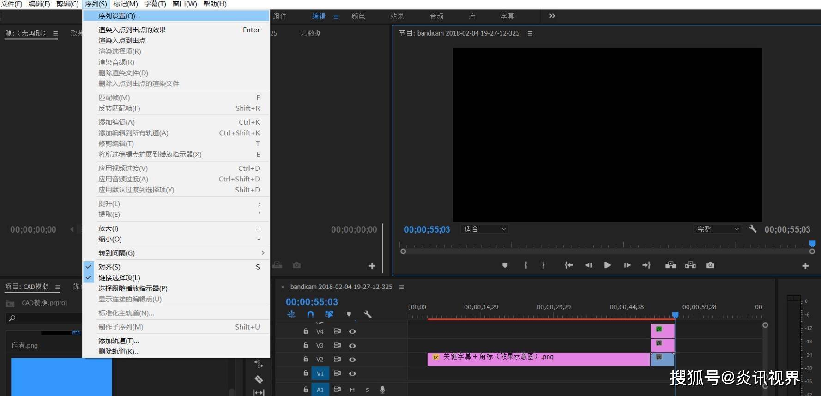
Task: Play the sequence in Program monitor
Action: coord(608,265)
